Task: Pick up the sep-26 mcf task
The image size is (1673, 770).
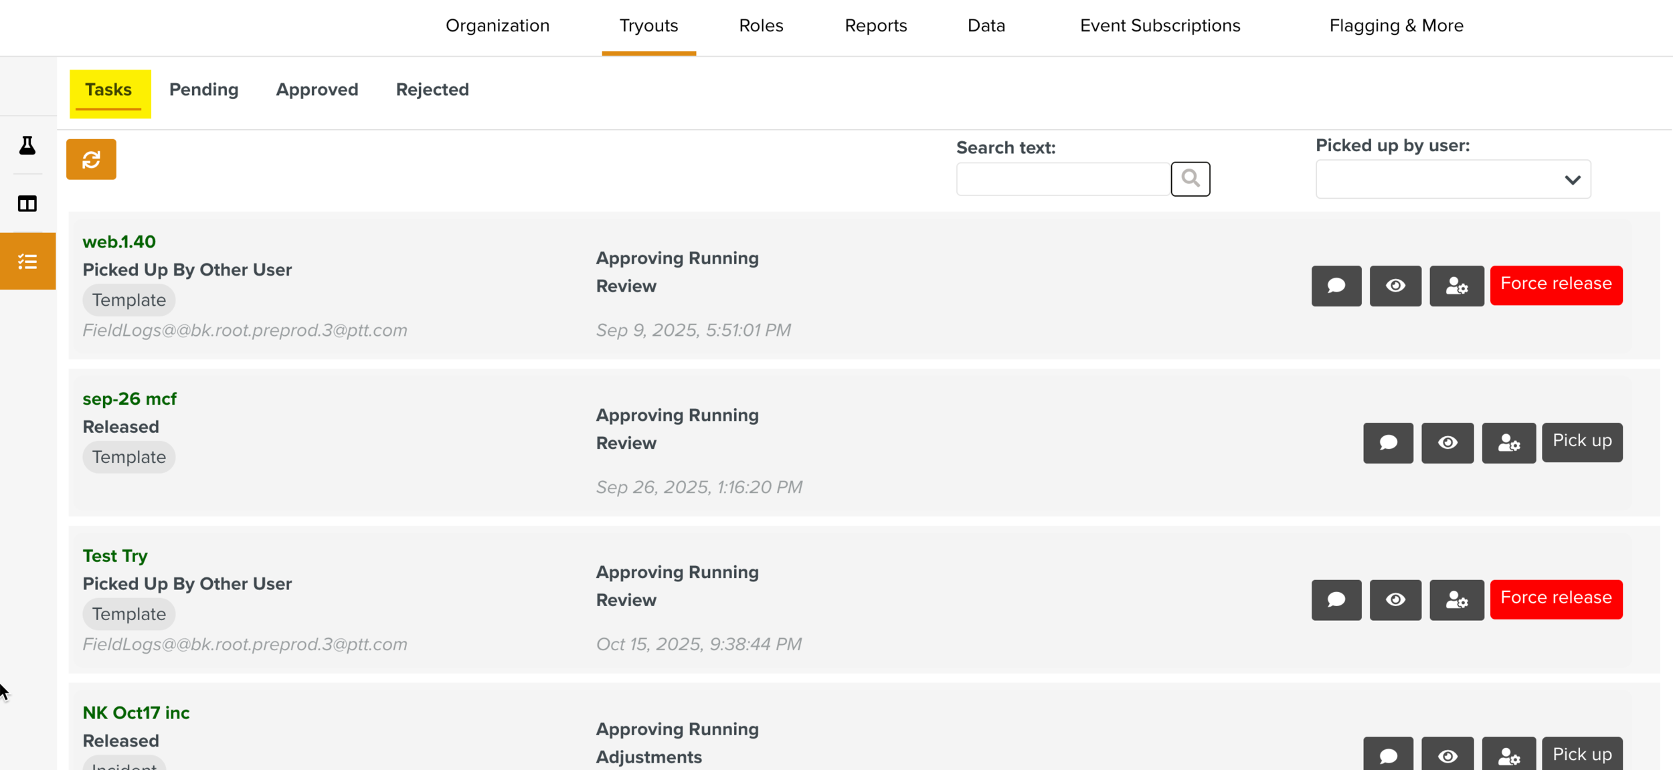Action: pos(1581,442)
